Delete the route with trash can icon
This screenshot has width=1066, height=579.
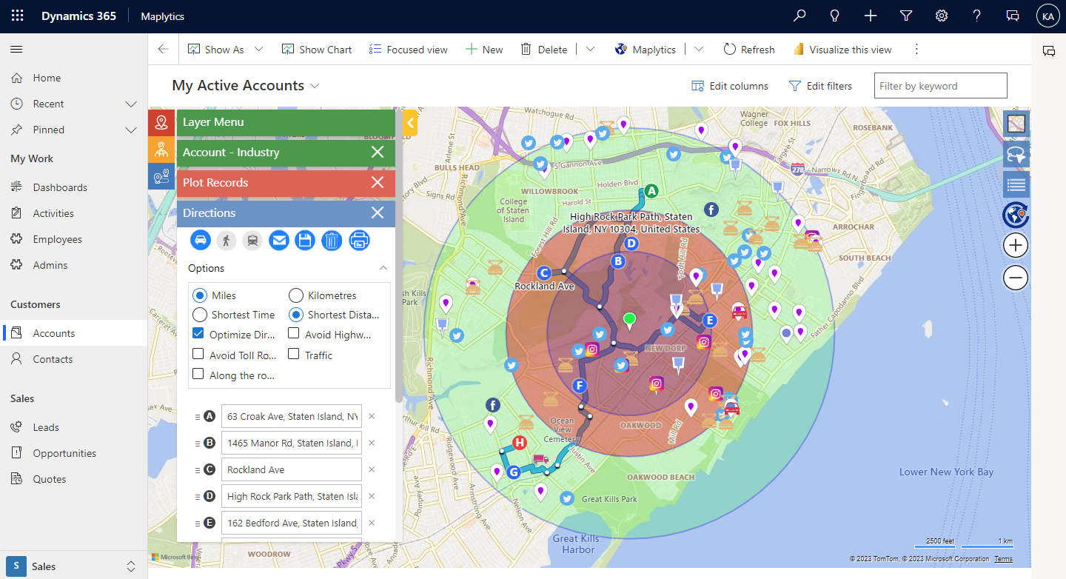click(x=332, y=240)
